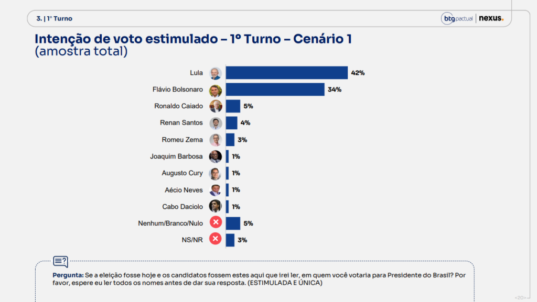This screenshot has height=302, width=537.
Task: Click the 'Pergunta:' label text
Action: coord(68,275)
